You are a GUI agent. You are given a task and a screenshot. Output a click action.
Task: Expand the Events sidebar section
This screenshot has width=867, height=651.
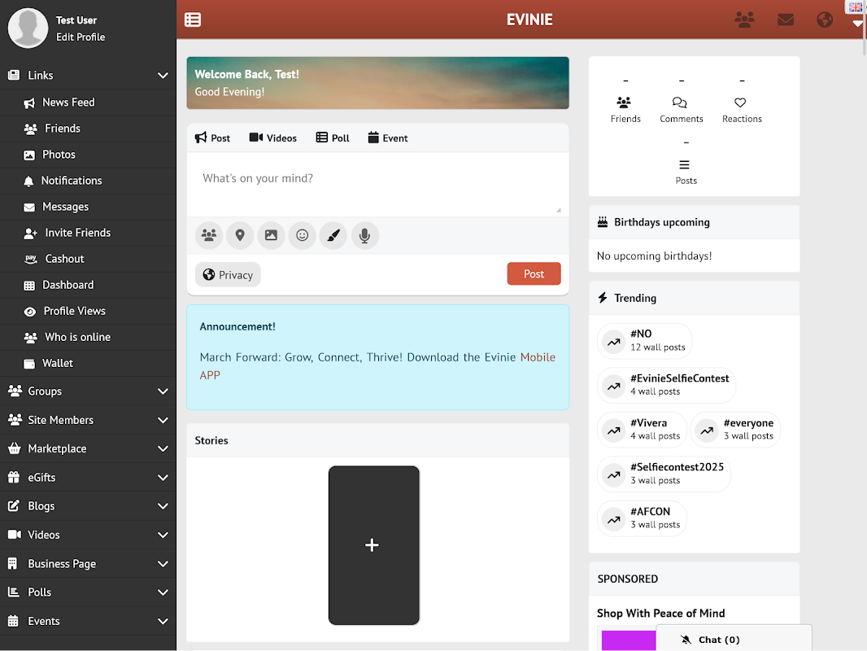(89, 621)
